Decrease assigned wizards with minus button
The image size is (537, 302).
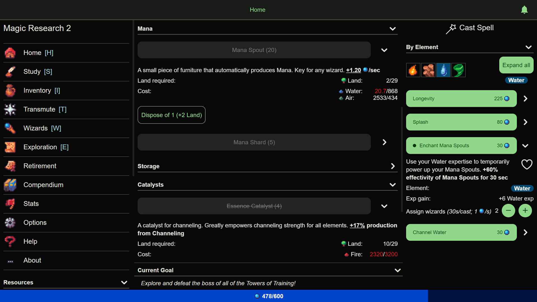point(508,211)
